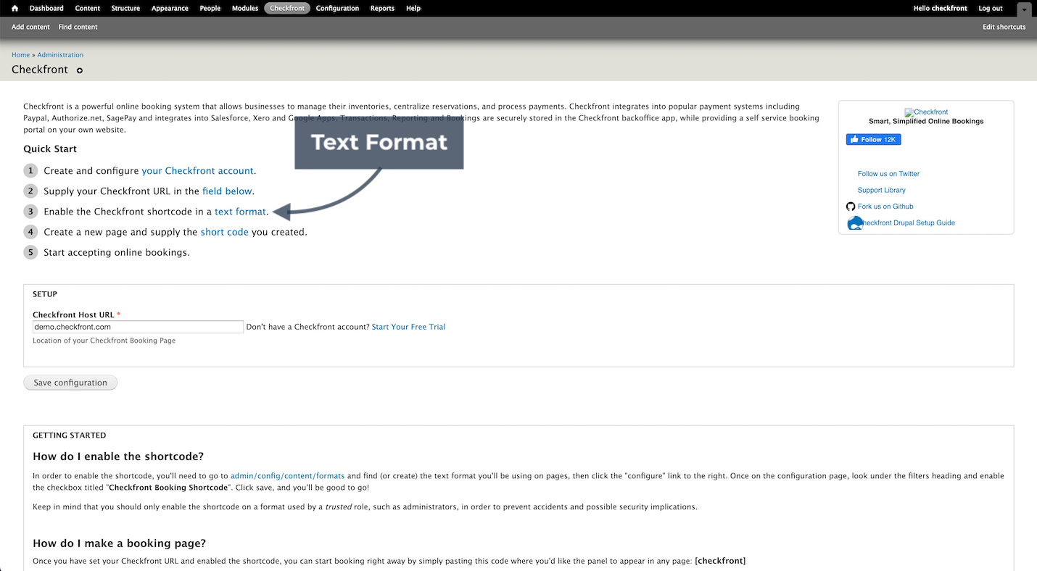
Task: Click Follow us on Twitter
Action: [888, 174]
